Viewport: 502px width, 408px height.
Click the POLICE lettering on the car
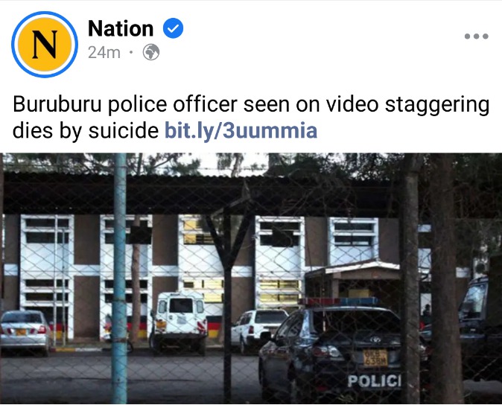(x=374, y=381)
